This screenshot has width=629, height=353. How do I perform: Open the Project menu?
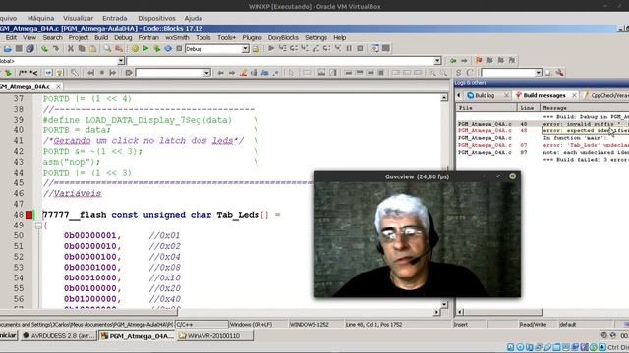79,37
